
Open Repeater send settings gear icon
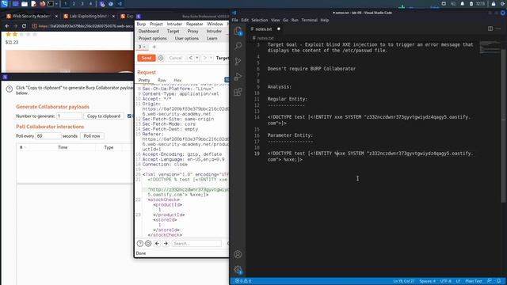[160, 58]
